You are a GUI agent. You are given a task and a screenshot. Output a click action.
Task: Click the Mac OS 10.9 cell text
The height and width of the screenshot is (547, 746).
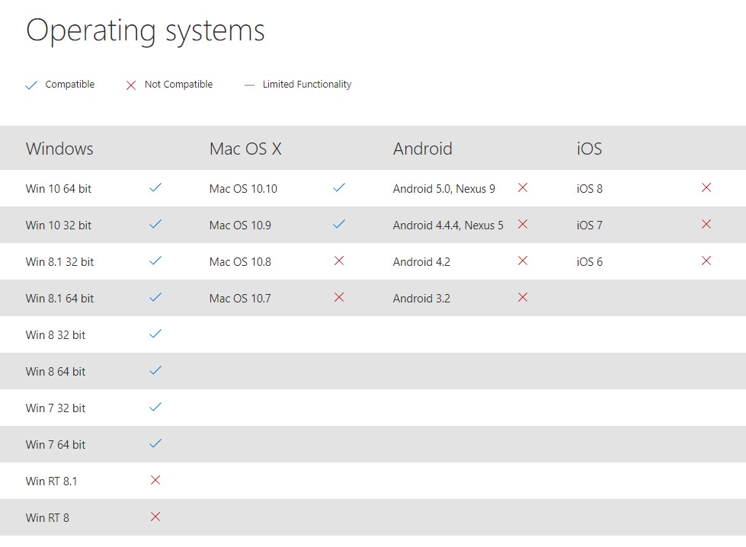pyautogui.click(x=240, y=226)
